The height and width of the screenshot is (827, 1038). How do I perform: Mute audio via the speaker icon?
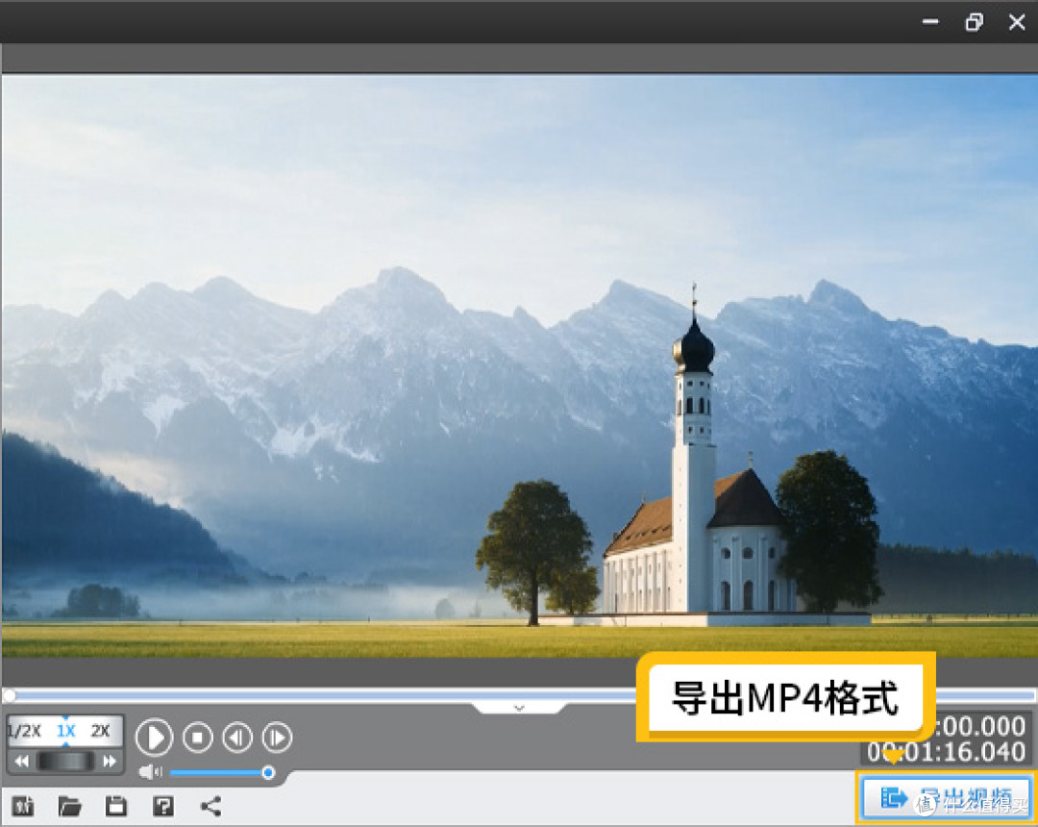pyautogui.click(x=150, y=772)
